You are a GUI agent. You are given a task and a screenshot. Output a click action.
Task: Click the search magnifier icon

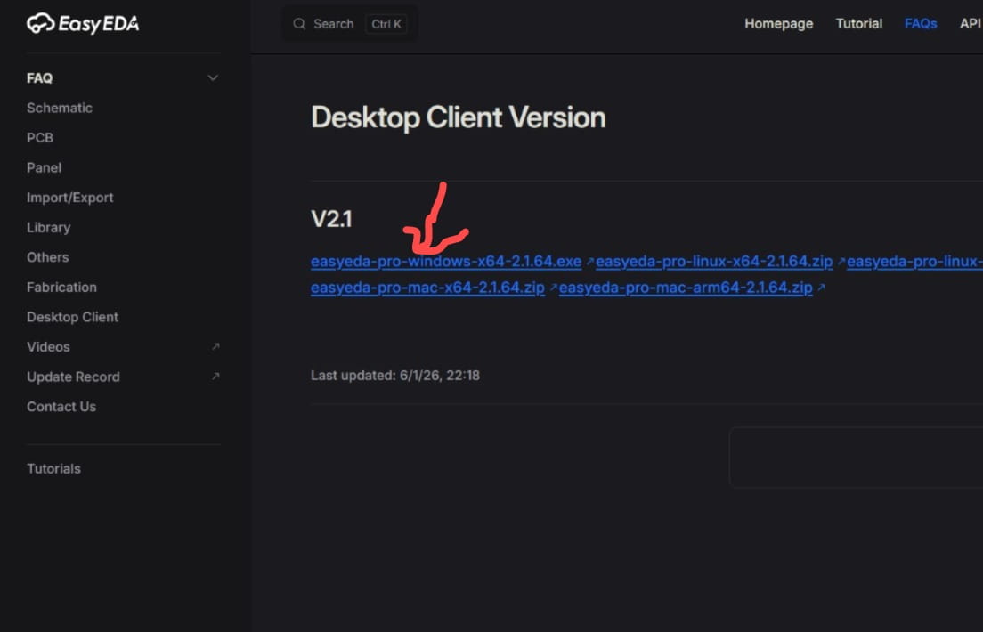pyautogui.click(x=299, y=23)
